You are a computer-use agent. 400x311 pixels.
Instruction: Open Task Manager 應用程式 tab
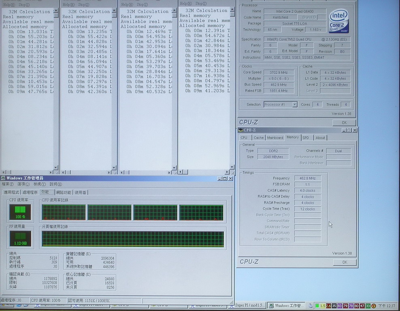[11, 192]
